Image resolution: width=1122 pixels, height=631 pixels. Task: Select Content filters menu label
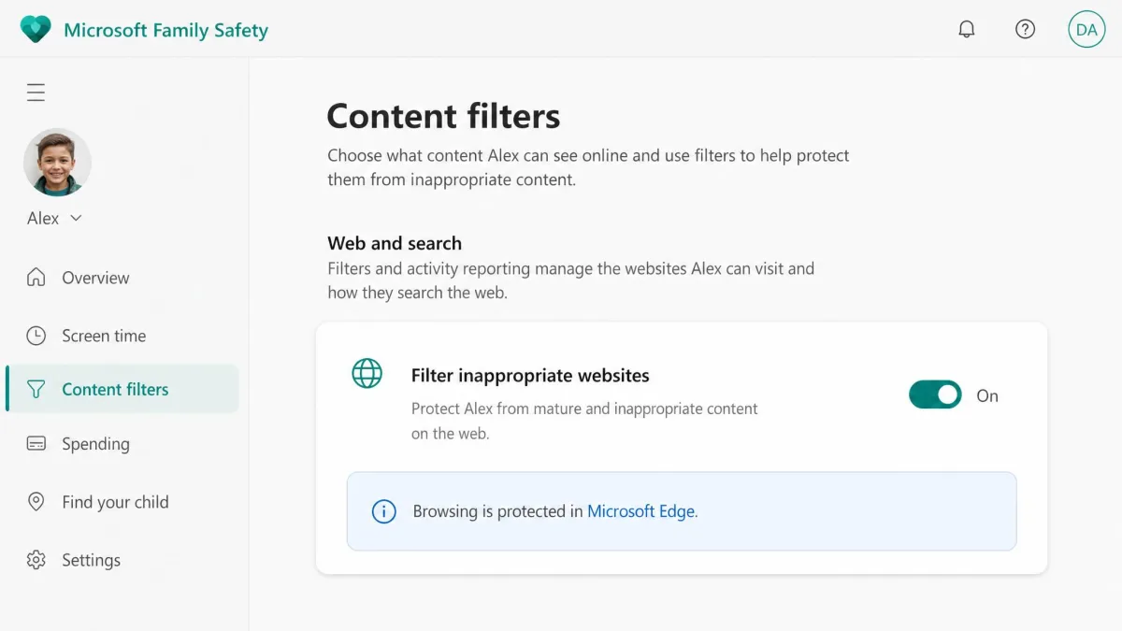click(x=115, y=390)
